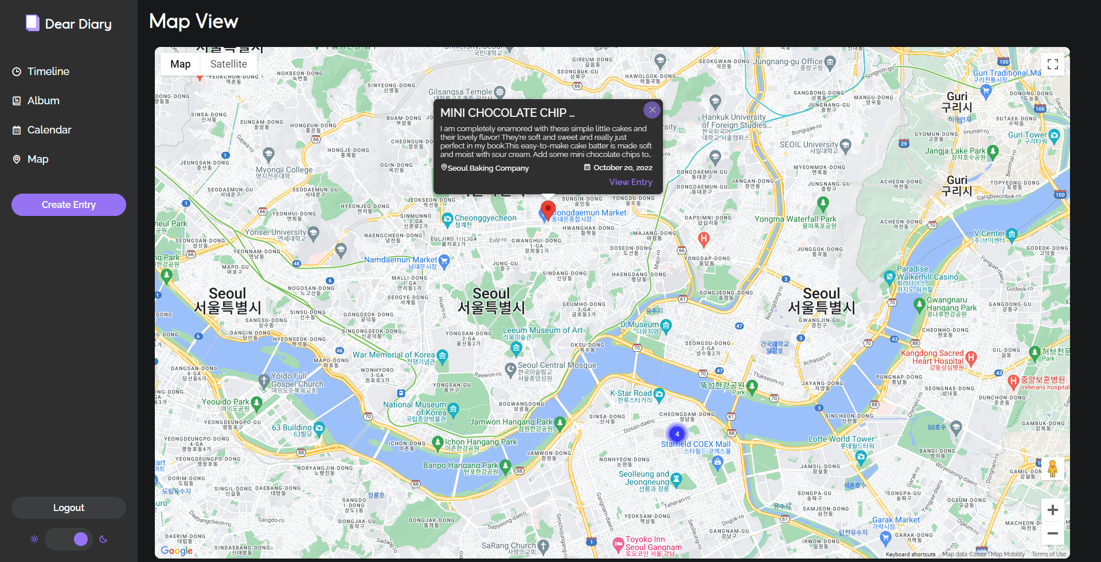Open the View Entry link

631,182
